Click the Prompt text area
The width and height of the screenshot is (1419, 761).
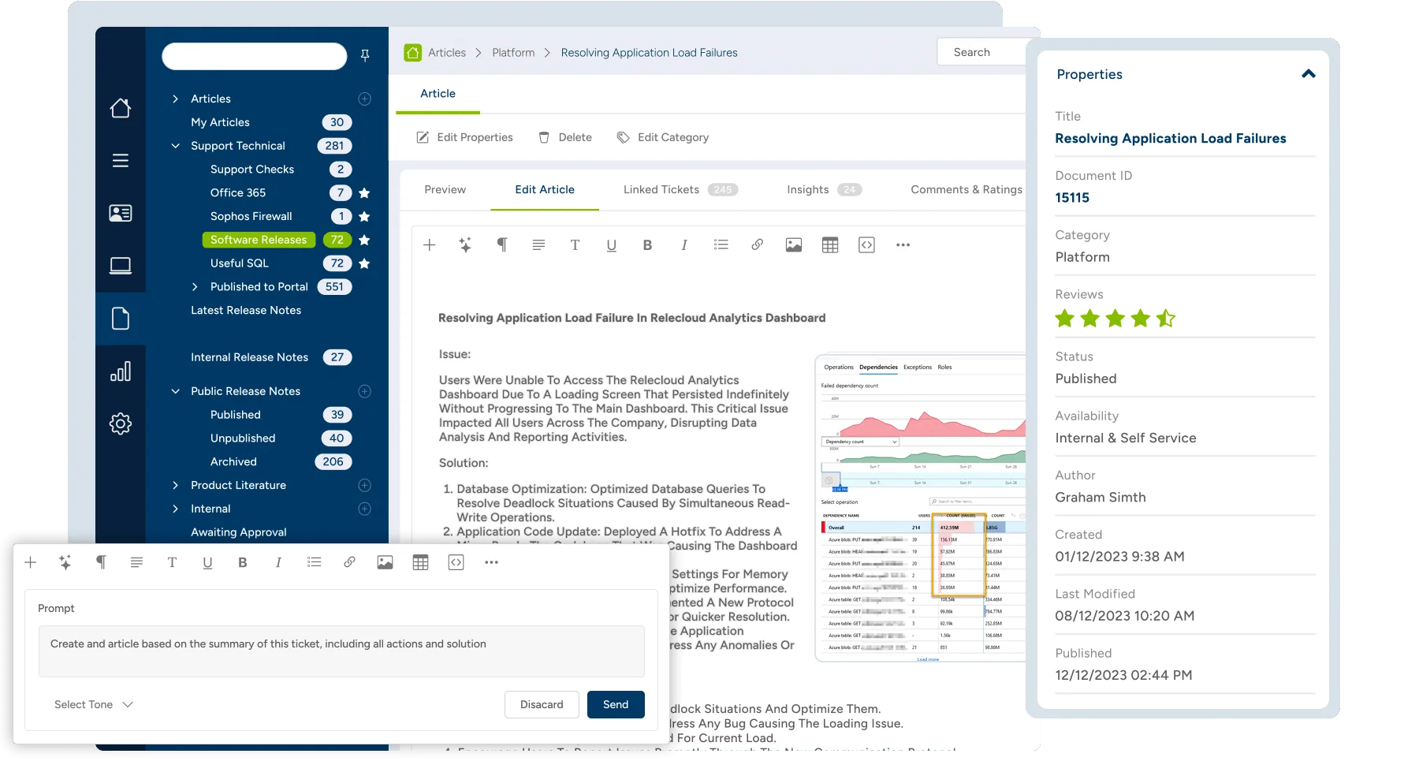(341, 651)
